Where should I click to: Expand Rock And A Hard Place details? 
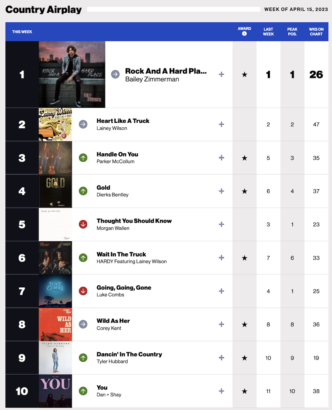pyautogui.click(x=221, y=75)
